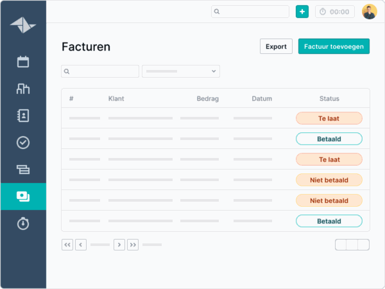Click the invoices search field
Viewport: 385px width, 289px height.
pos(100,71)
